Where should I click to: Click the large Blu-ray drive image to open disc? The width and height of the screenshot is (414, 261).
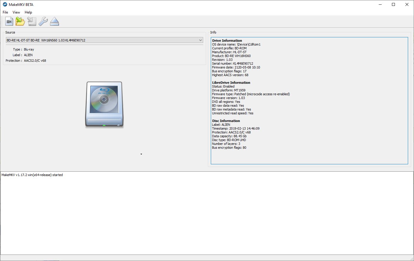pos(104,104)
